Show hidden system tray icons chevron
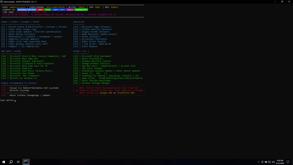Viewport: 293px width, 165px height. tap(259, 162)
